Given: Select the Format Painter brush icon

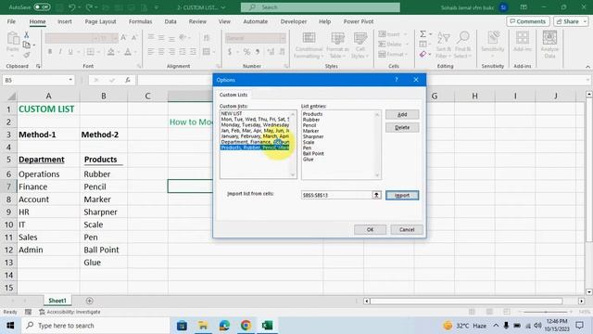Looking at the screenshot, I should click(x=27, y=55).
